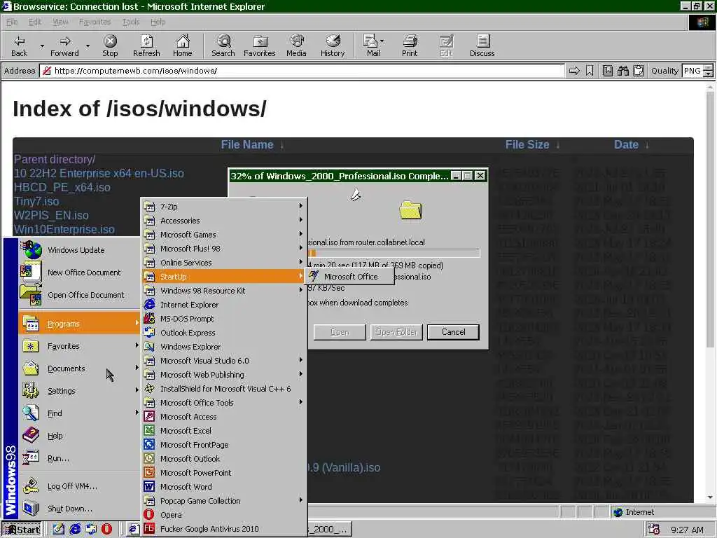This screenshot has height=538, width=717.
Task: Click the Show Desktop quick launch icon
Action: pos(59,529)
